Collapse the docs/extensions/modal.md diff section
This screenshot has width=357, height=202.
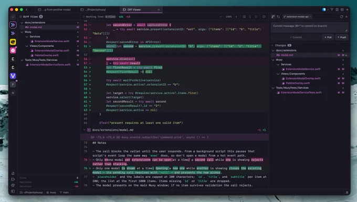tap(84, 130)
